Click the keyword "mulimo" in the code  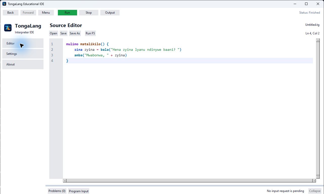click(72, 44)
